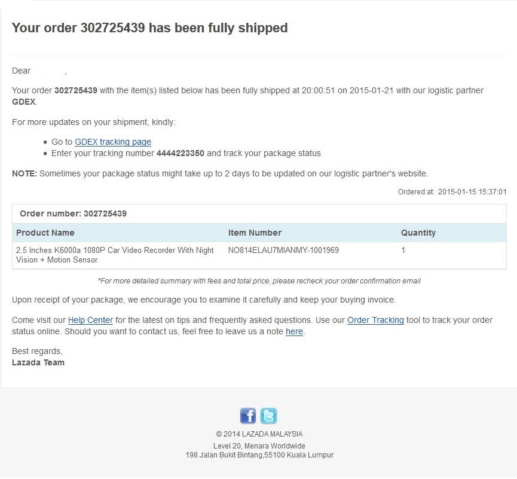Click the Item Number column header
Viewport: 517px width, 479px height.
point(255,233)
